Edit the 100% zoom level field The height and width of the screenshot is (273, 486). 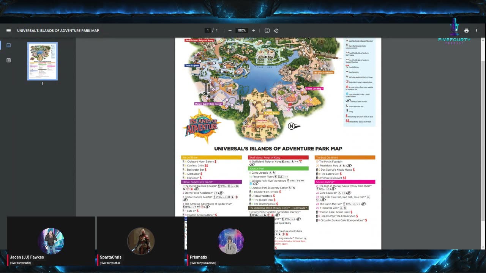(242, 31)
